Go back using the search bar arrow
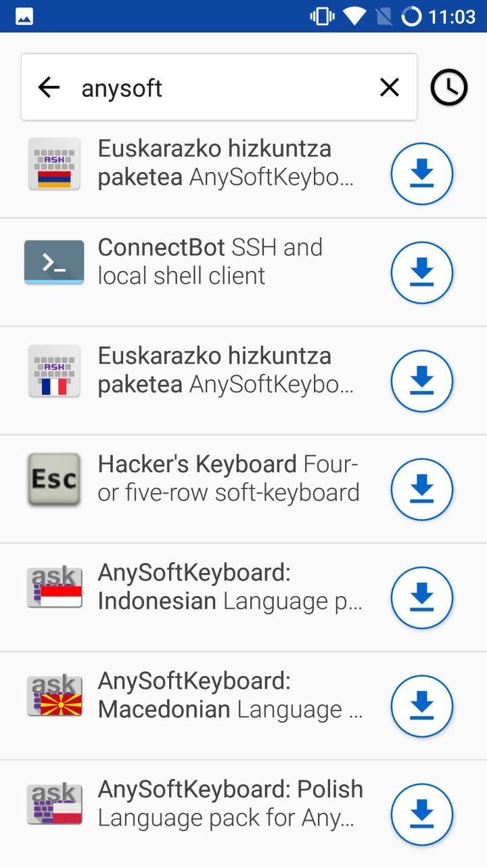The height and width of the screenshot is (867, 487). [49, 87]
